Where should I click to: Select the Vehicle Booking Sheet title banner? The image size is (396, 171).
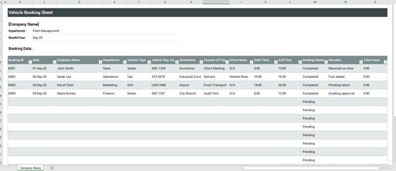(197, 12)
